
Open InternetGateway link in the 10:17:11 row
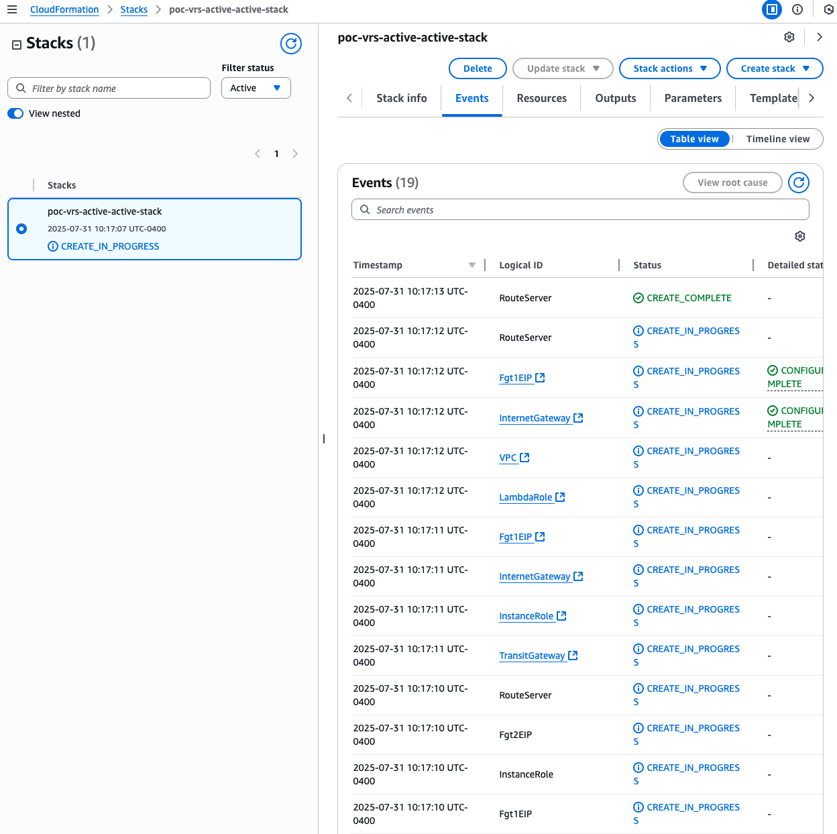(x=535, y=576)
